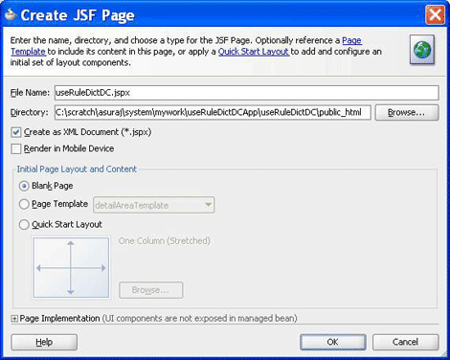
Task: Click the One Column layout thumbnail
Action: point(71,268)
